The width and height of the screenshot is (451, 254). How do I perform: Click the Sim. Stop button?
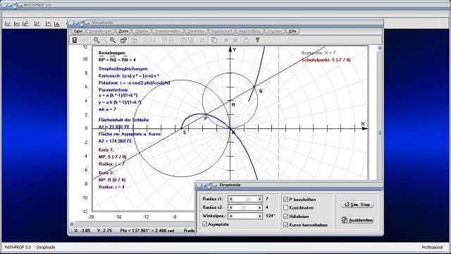[x=357, y=204]
